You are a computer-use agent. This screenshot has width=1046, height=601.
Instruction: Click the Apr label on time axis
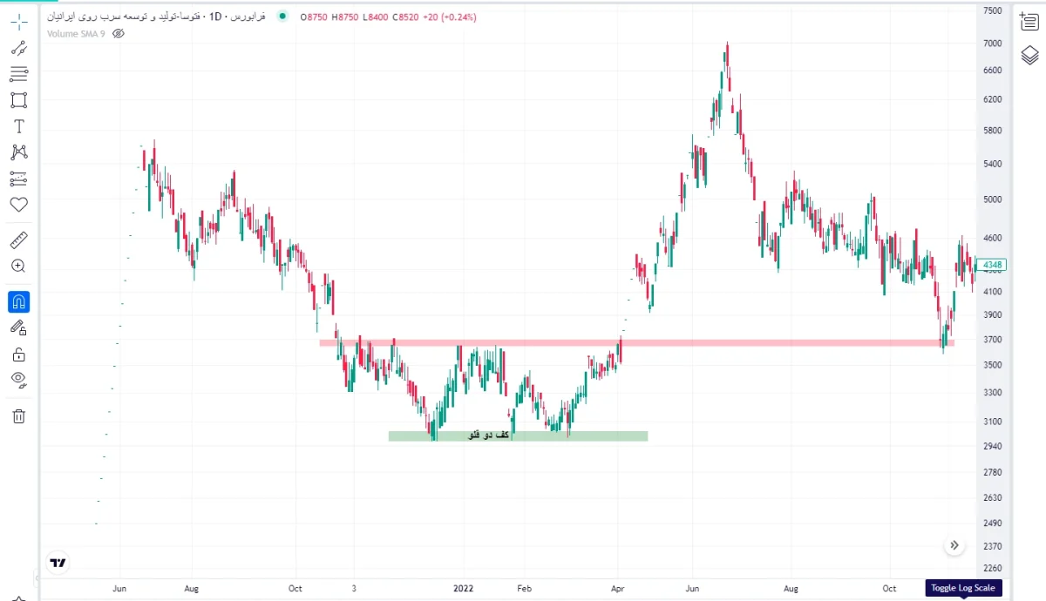[617, 589]
